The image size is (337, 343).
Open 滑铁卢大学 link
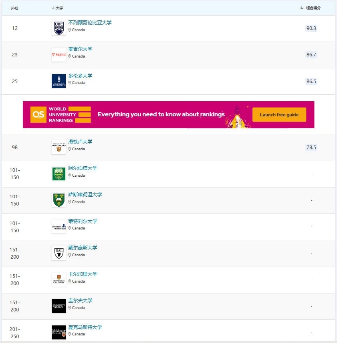80,142
